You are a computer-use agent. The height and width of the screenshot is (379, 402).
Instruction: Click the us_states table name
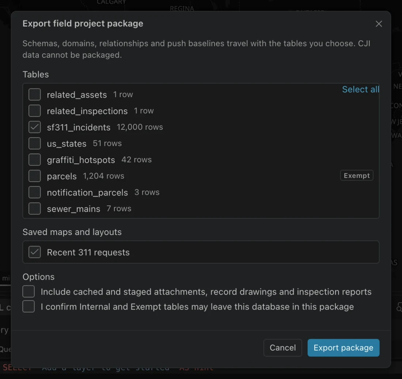click(67, 144)
